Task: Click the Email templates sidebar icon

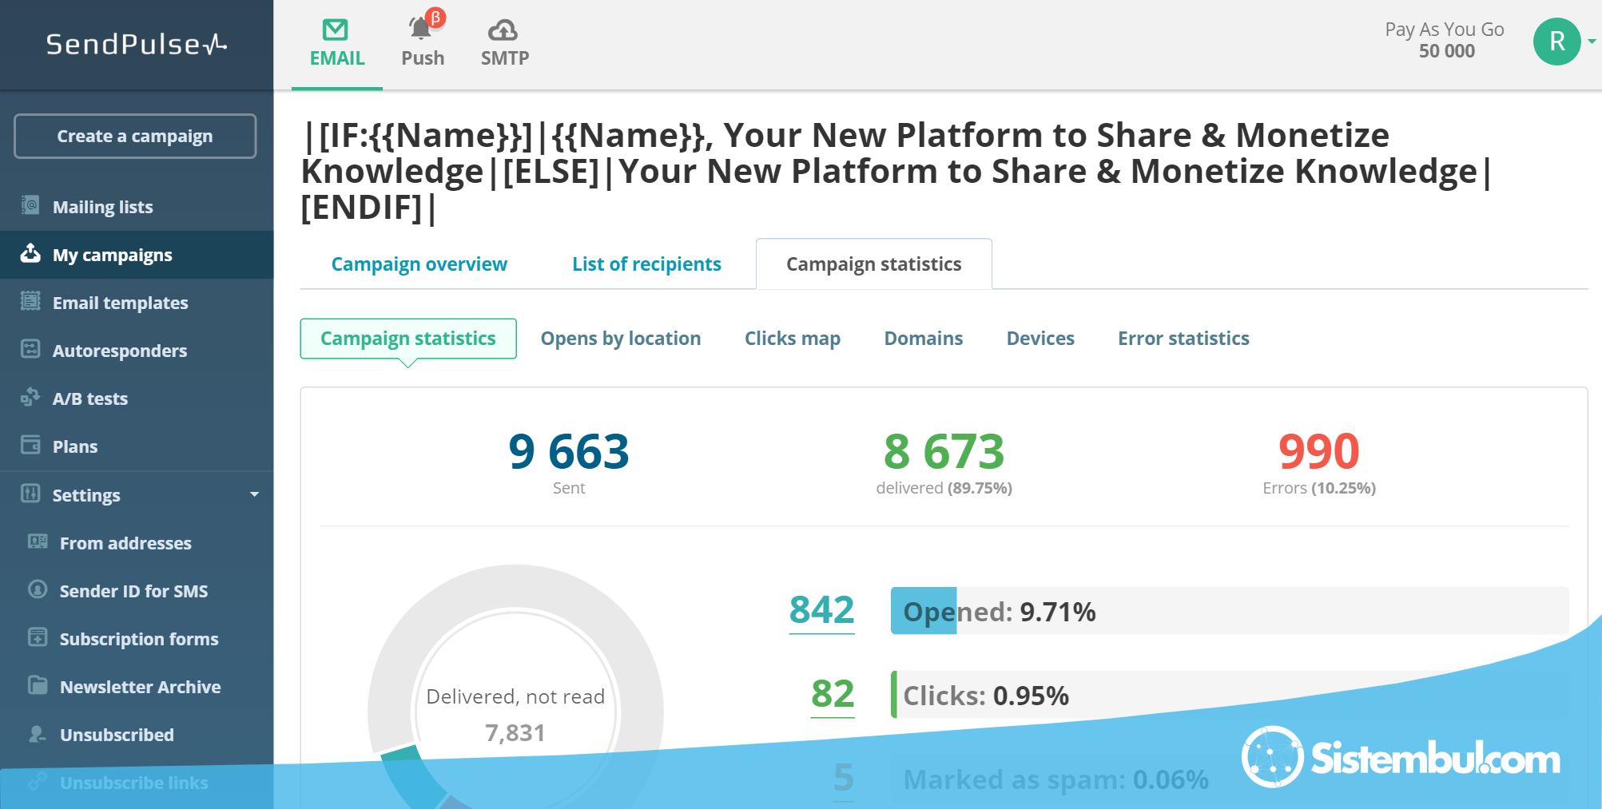Action: (x=30, y=302)
